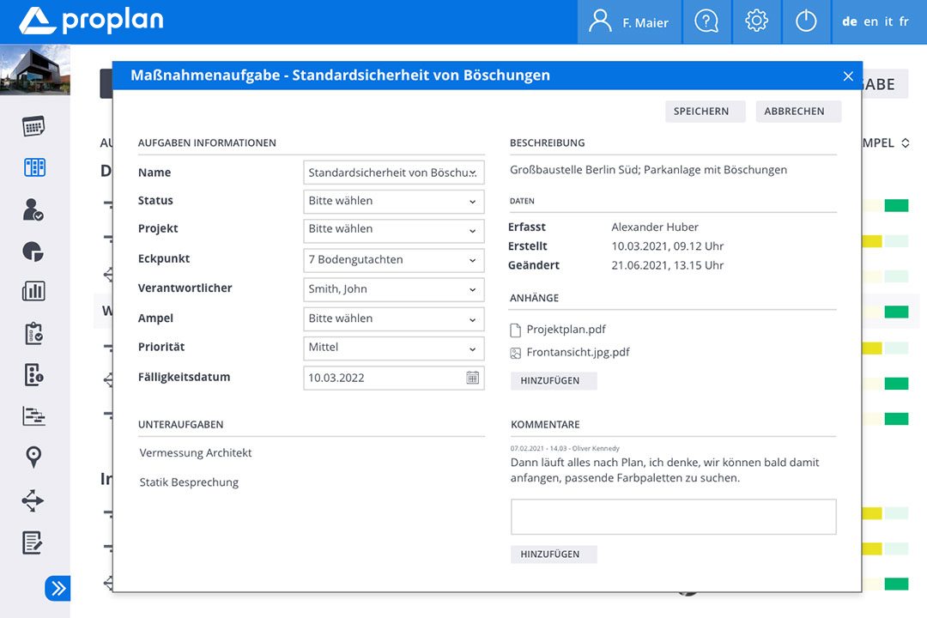927x618 pixels.
Task: Click the ABBRECHEN button
Action: (x=794, y=112)
